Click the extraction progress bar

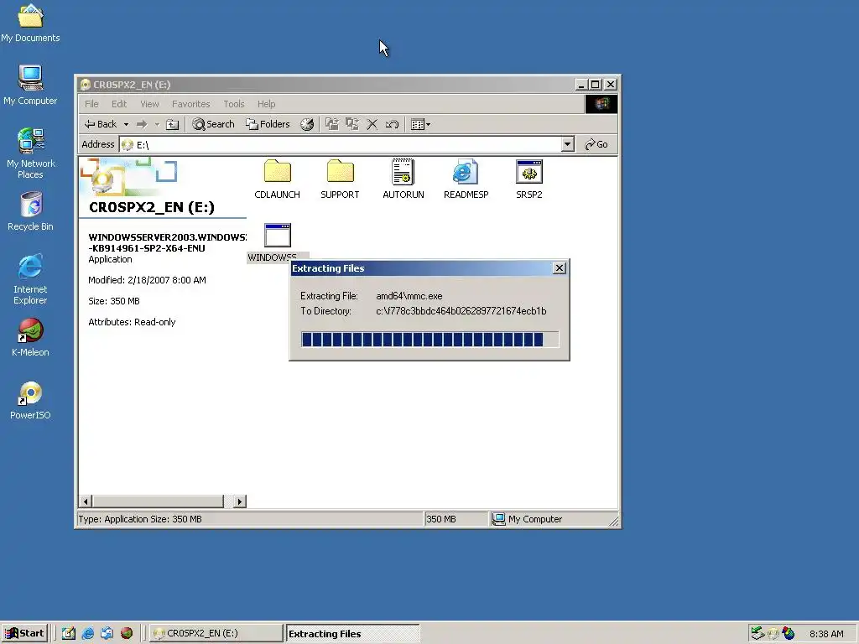[x=430, y=340]
